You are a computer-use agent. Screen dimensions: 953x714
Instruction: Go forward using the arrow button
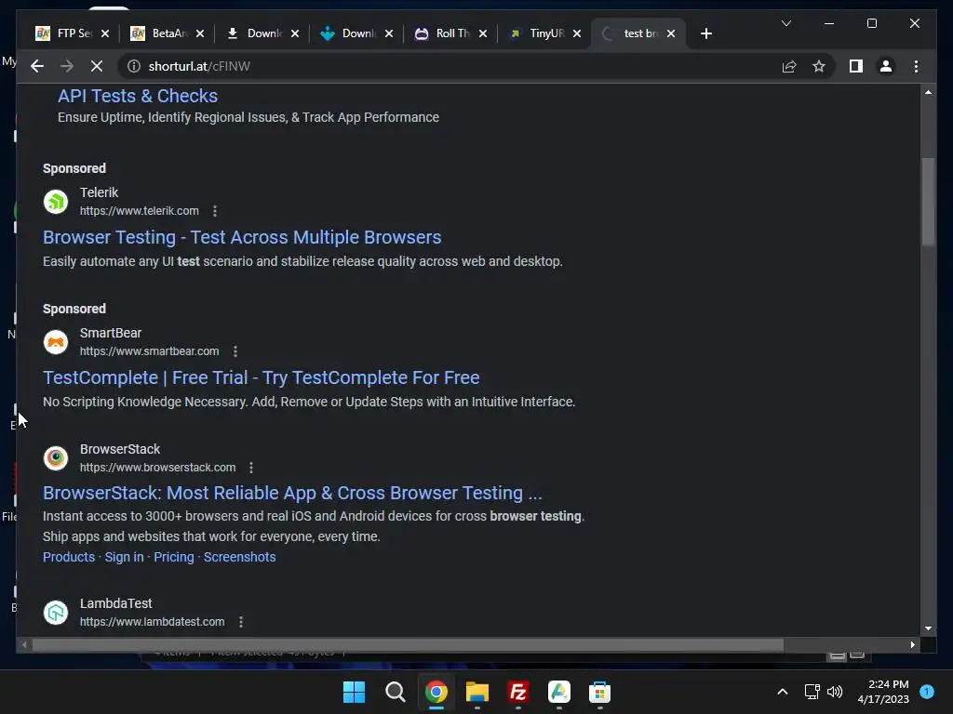point(67,66)
